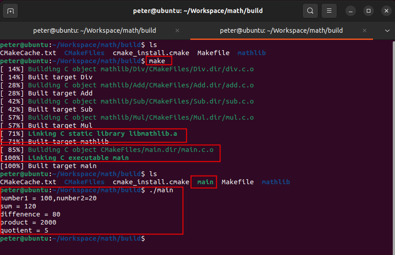Switch to the first terminal tab
The width and height of the screenshot is (395, 255).
94,30
